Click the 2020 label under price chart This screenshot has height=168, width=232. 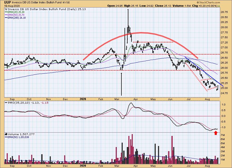coord(83,99)
